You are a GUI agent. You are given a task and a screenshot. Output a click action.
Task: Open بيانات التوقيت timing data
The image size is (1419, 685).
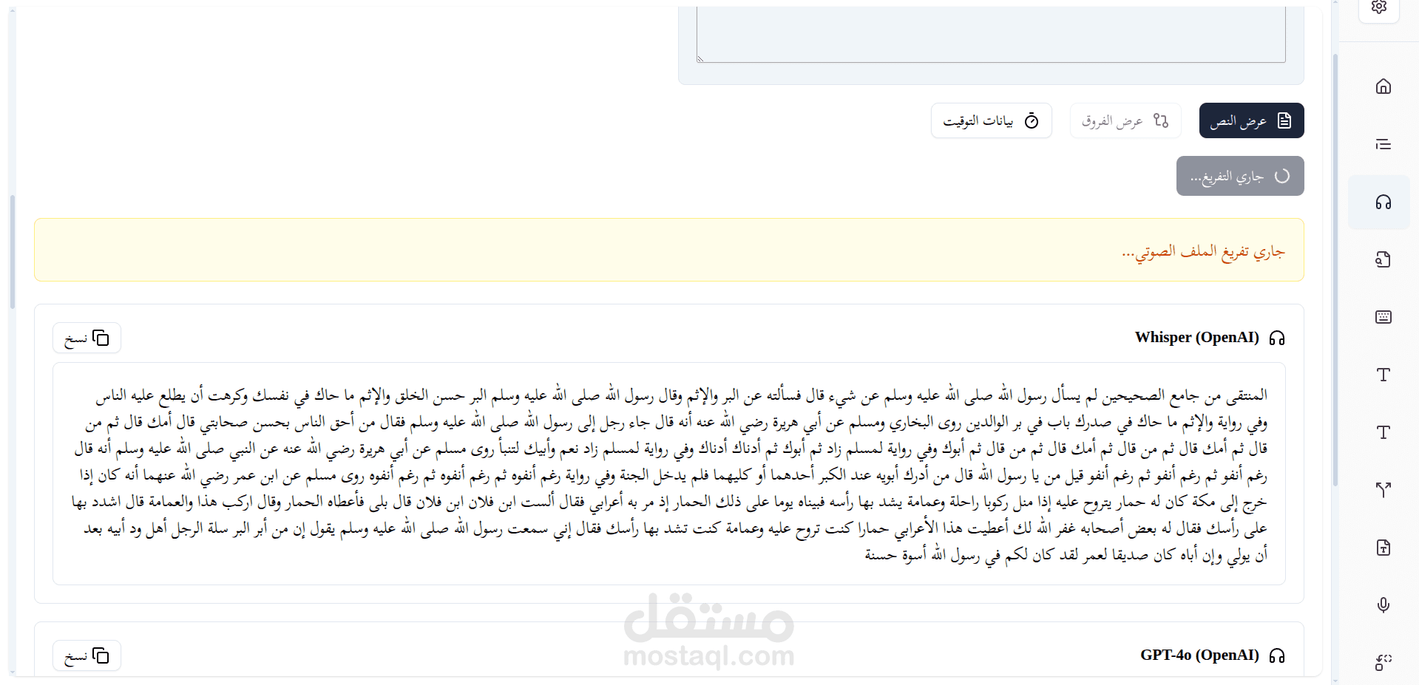click(991, 120)
